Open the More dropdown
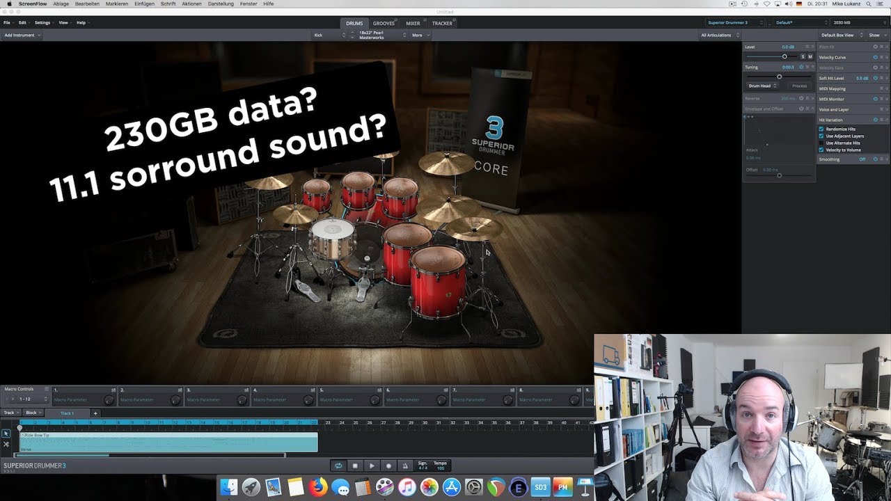This screenshot has width=891, height=501. (x=420, y=35)
